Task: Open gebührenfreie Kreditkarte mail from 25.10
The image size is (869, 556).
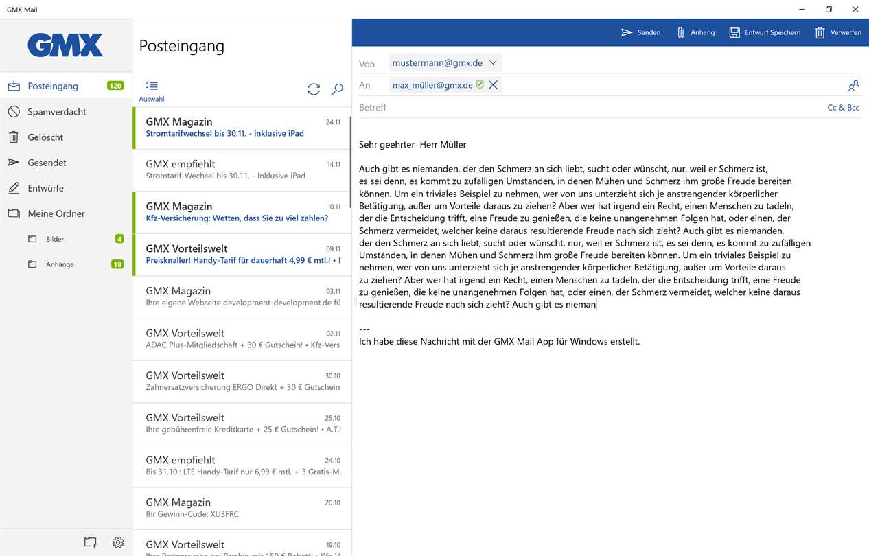Action: pos(242,424)
